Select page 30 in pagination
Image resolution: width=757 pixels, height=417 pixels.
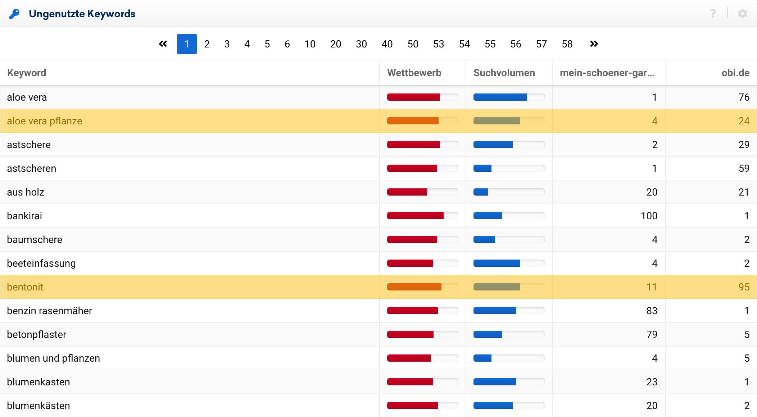(361, 44)
